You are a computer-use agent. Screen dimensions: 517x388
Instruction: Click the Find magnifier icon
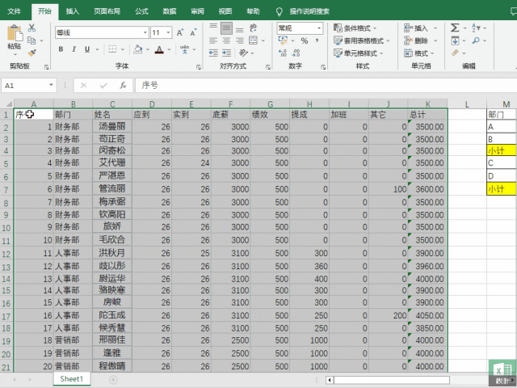coord(476,40)
